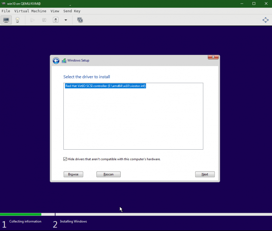Click the Collecting information step label
This screenshot has height=231, width=272.
click(x=25, y=221)
